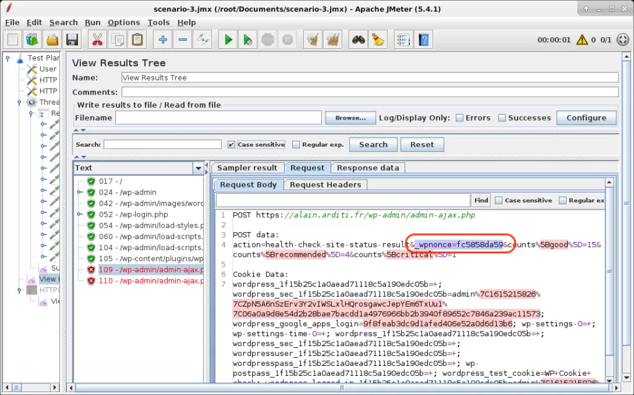Click the Help question mark icon

(423, 40)
